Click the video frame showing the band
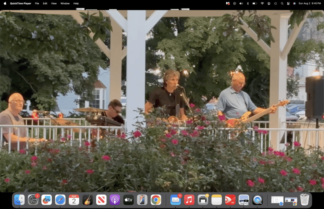Viewport: 324px width, 209px height. pos(162,101)
